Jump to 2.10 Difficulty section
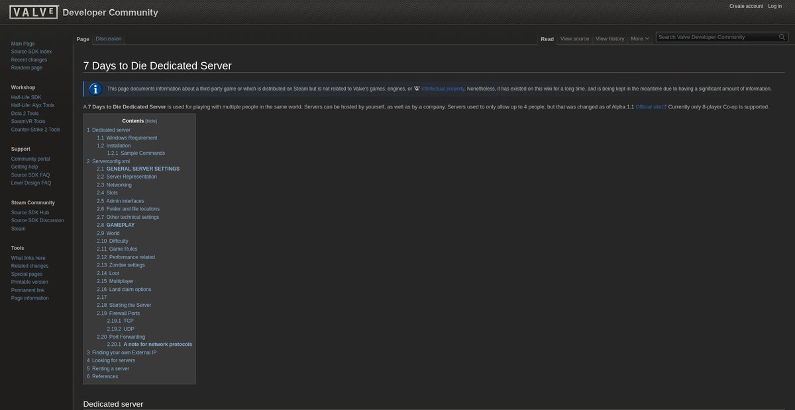 coord(113,241)
